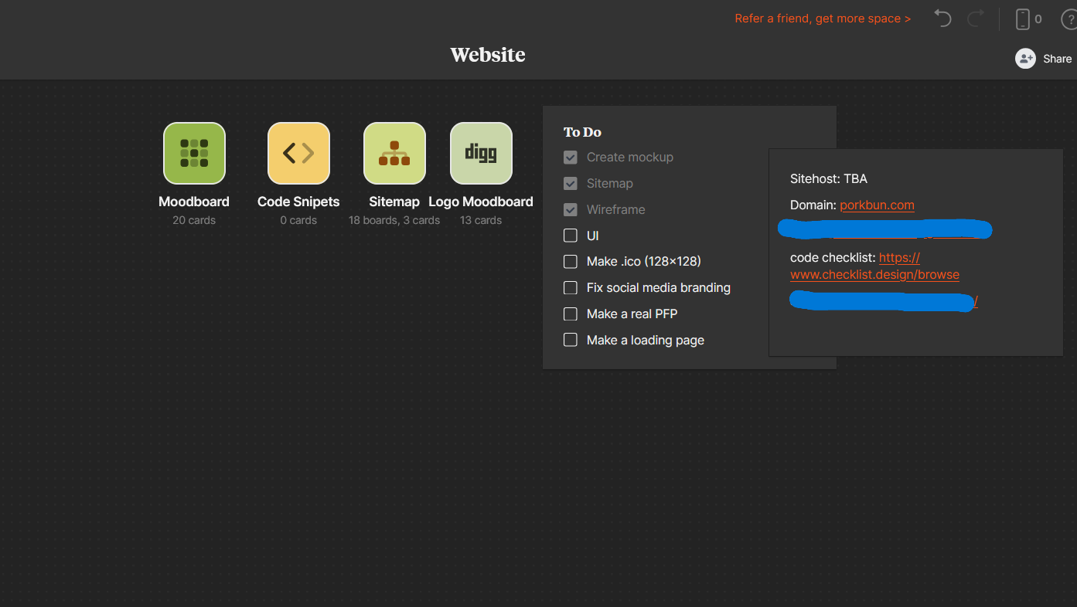
Task: Click the mobile device icon
Action: pos(1023,19)
